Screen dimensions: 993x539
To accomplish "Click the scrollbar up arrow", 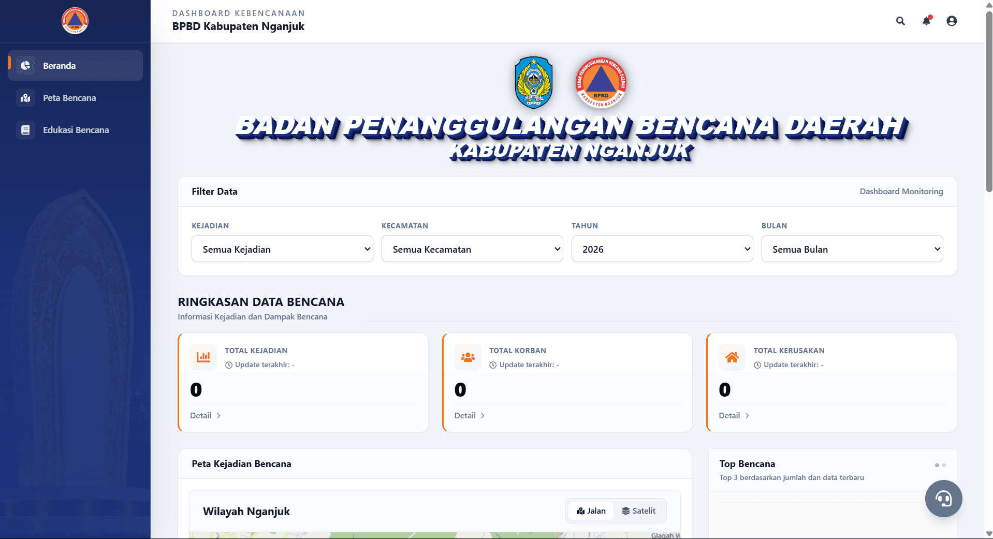I will (989, 4).
